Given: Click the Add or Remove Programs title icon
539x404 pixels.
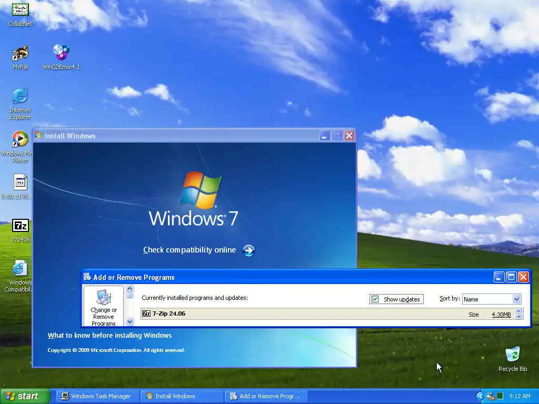Looking at the screenshot, I should coord(87,277).
